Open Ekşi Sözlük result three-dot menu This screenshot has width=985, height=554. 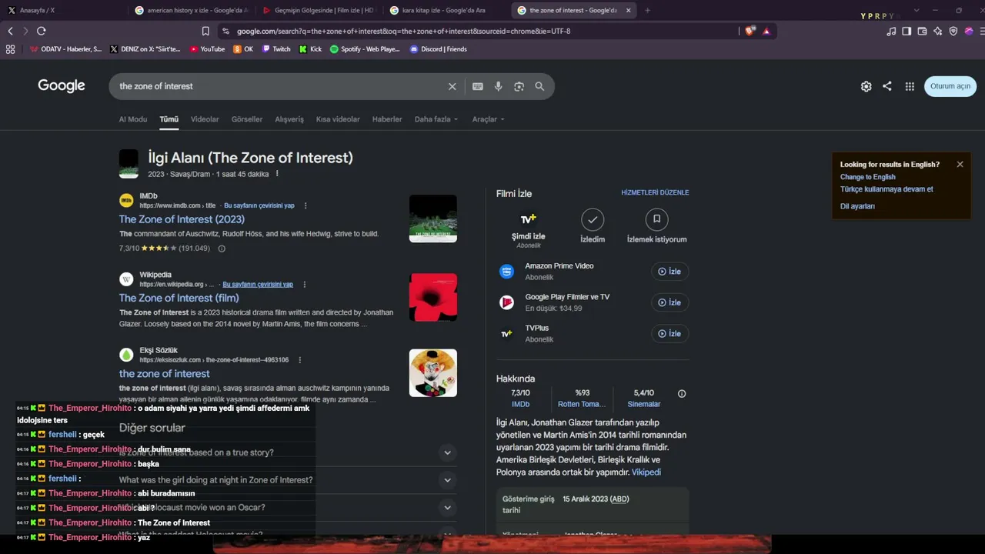pyautogui.click(x=299, y=360)
